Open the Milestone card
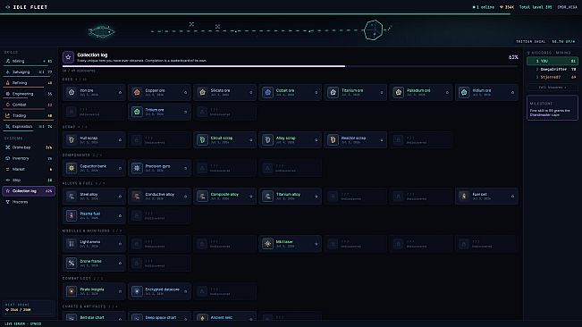This screenshot has width=582, height=327. pyautogui.click(x=552, y=108)
